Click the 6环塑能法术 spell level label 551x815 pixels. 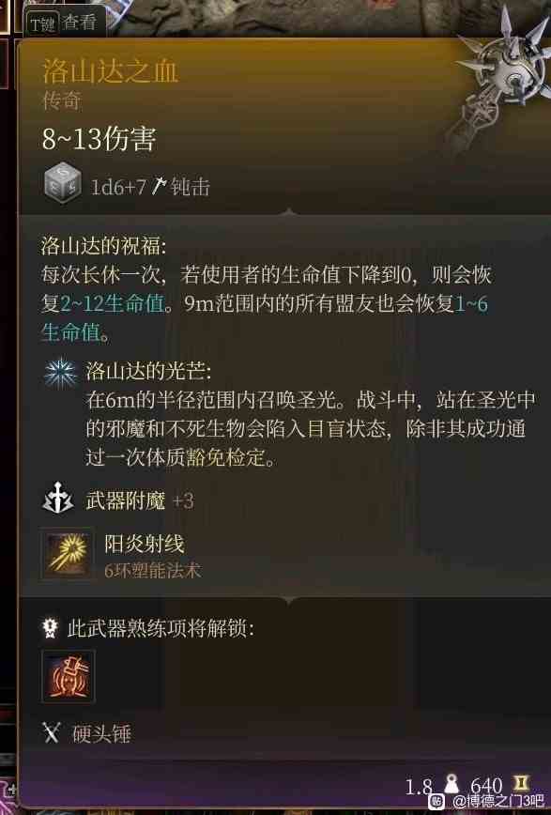[x=153, y=570]
